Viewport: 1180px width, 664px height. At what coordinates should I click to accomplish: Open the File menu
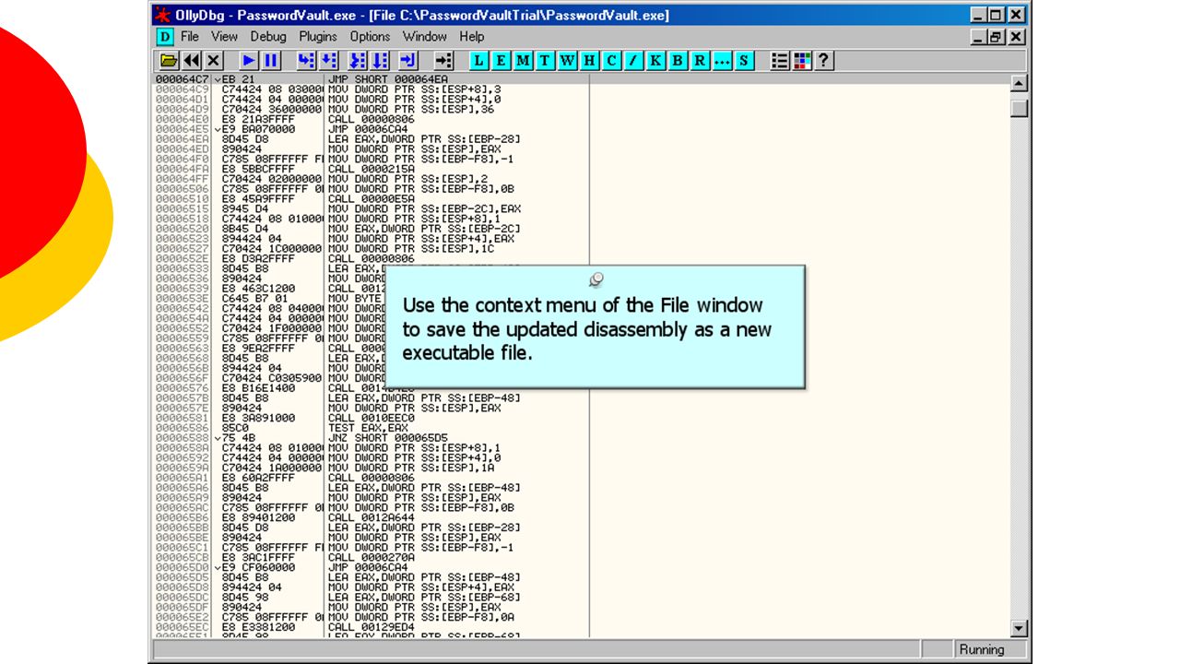pos(190,37)
